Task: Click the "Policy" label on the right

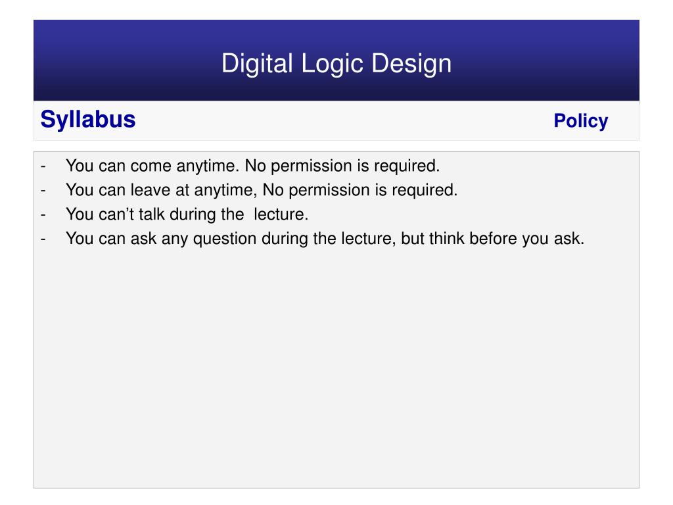Action: (581, 121)
